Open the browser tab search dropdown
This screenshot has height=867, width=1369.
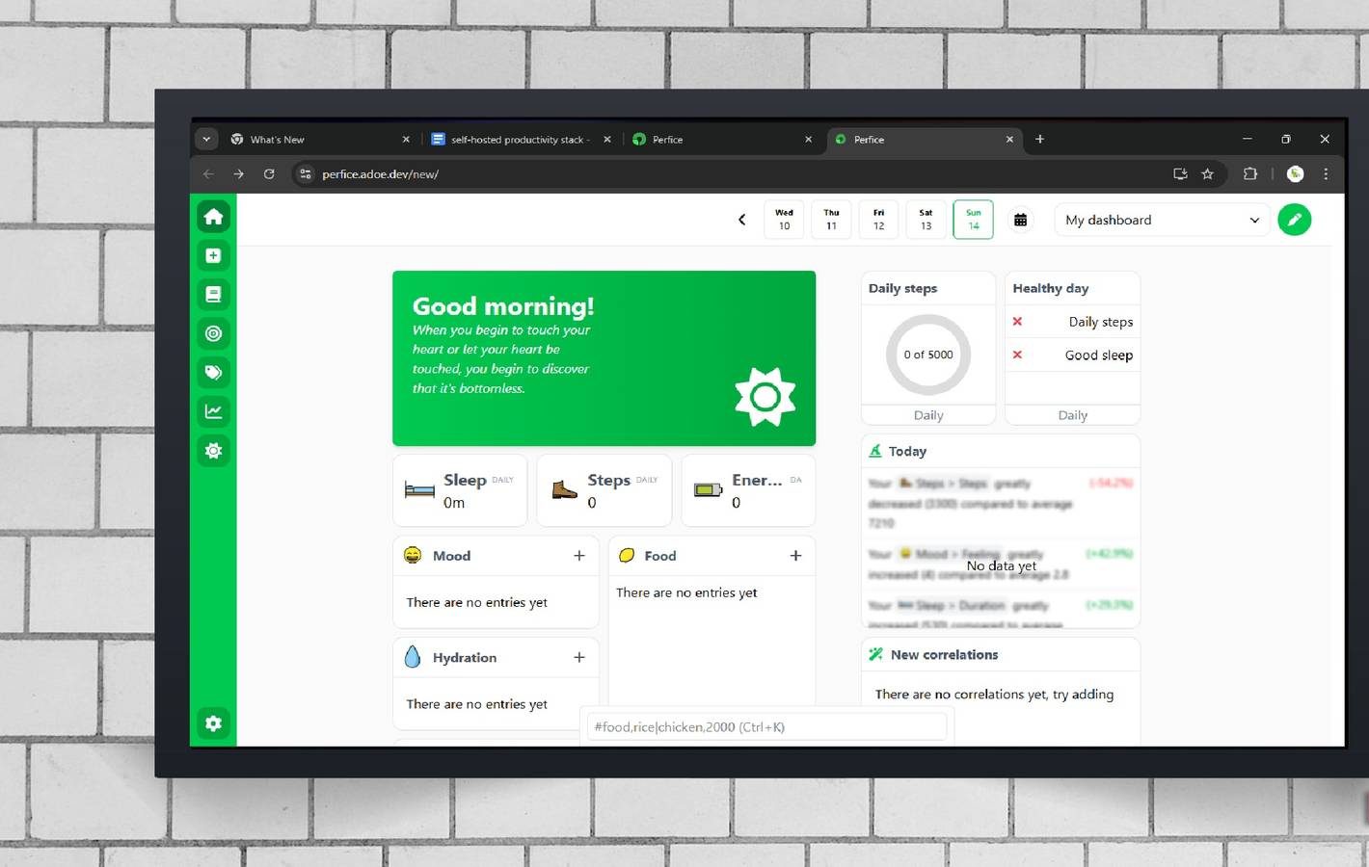tap(206, 139)
